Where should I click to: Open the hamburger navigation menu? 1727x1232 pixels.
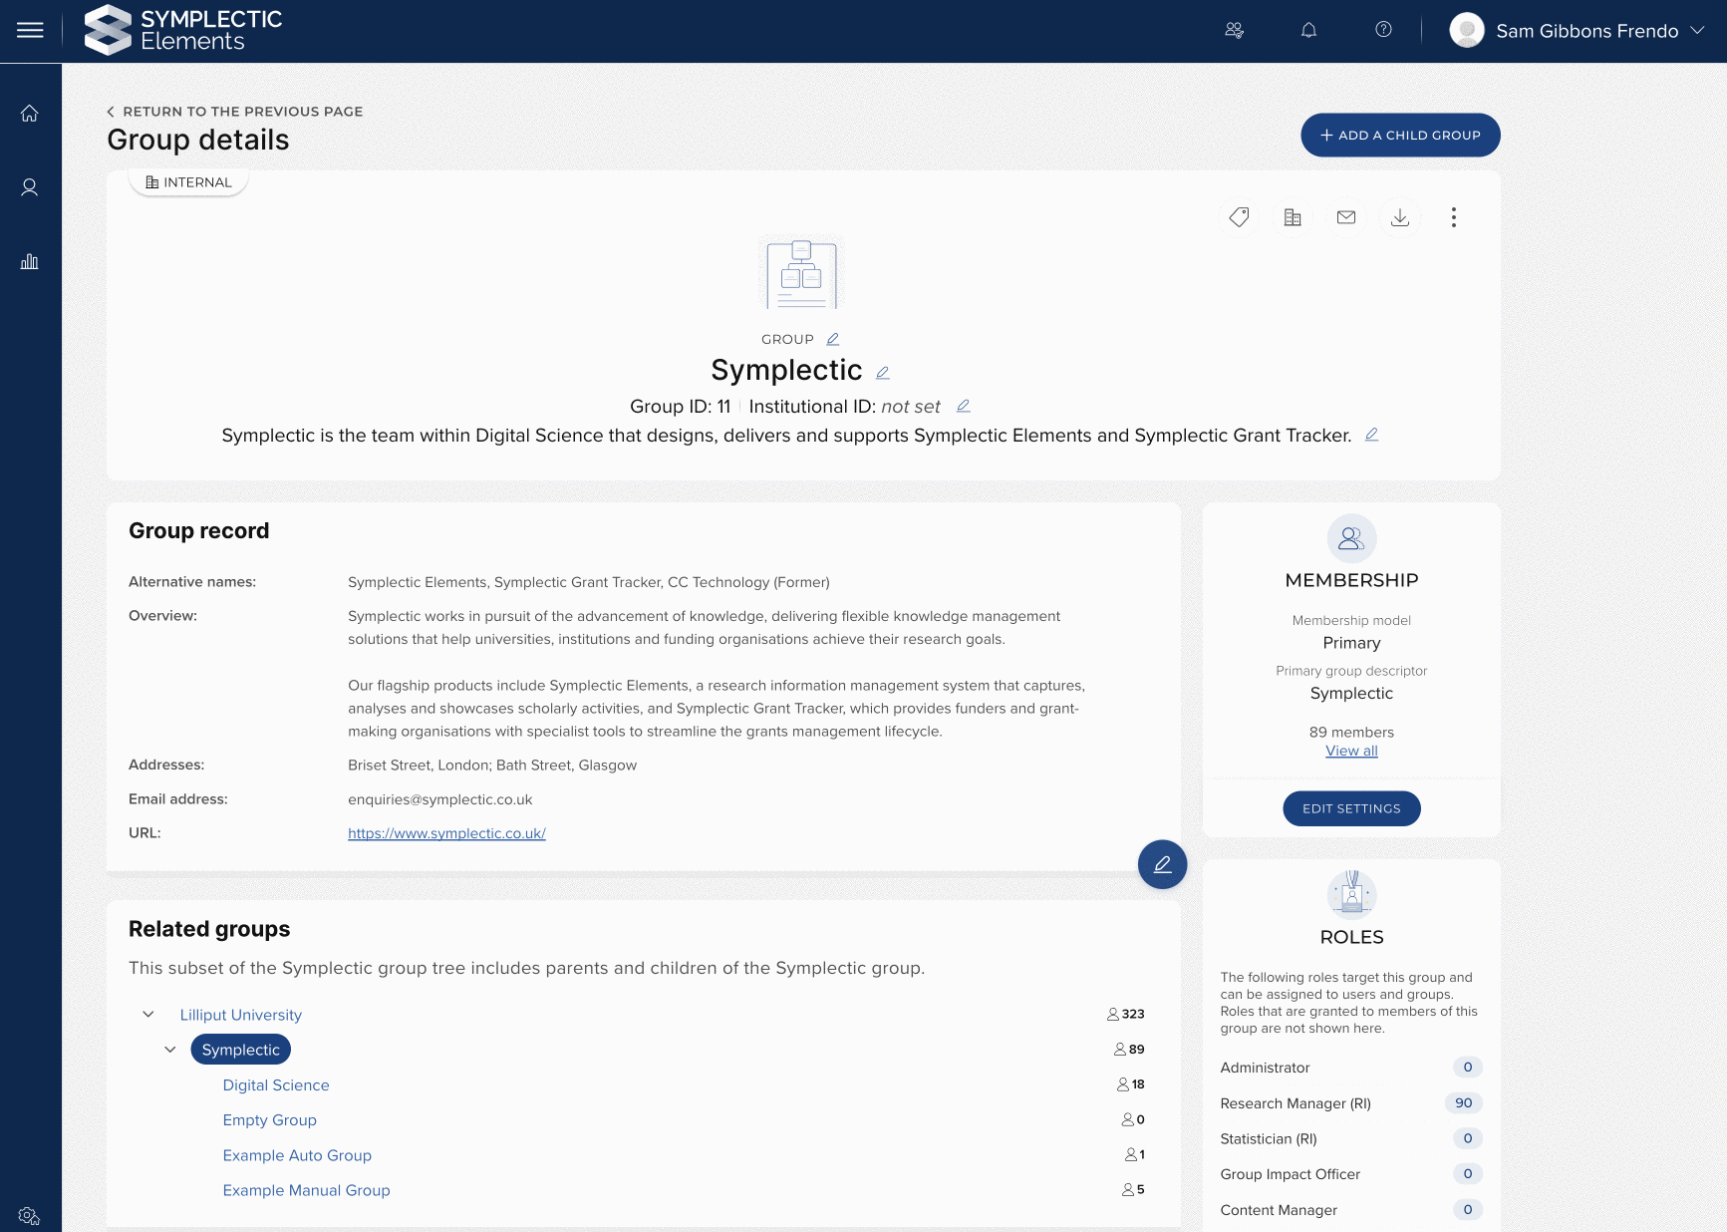[30, 31]
